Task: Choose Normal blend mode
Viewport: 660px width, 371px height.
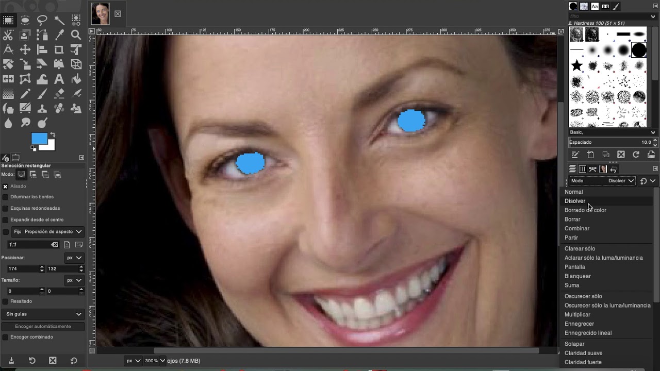Action: click(x=573, y=192)
